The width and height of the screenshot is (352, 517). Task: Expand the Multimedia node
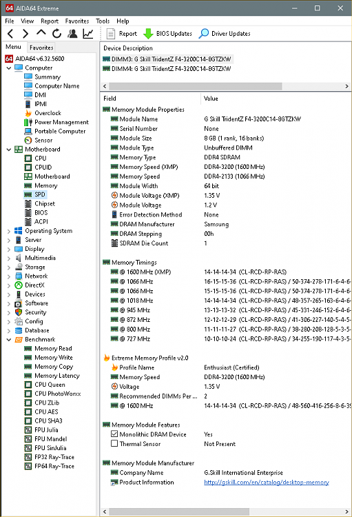[9, 258]
